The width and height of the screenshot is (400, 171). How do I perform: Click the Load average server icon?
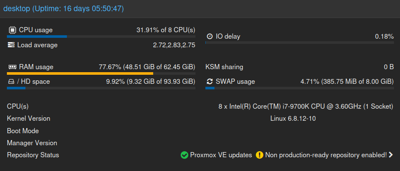[11, 45]
